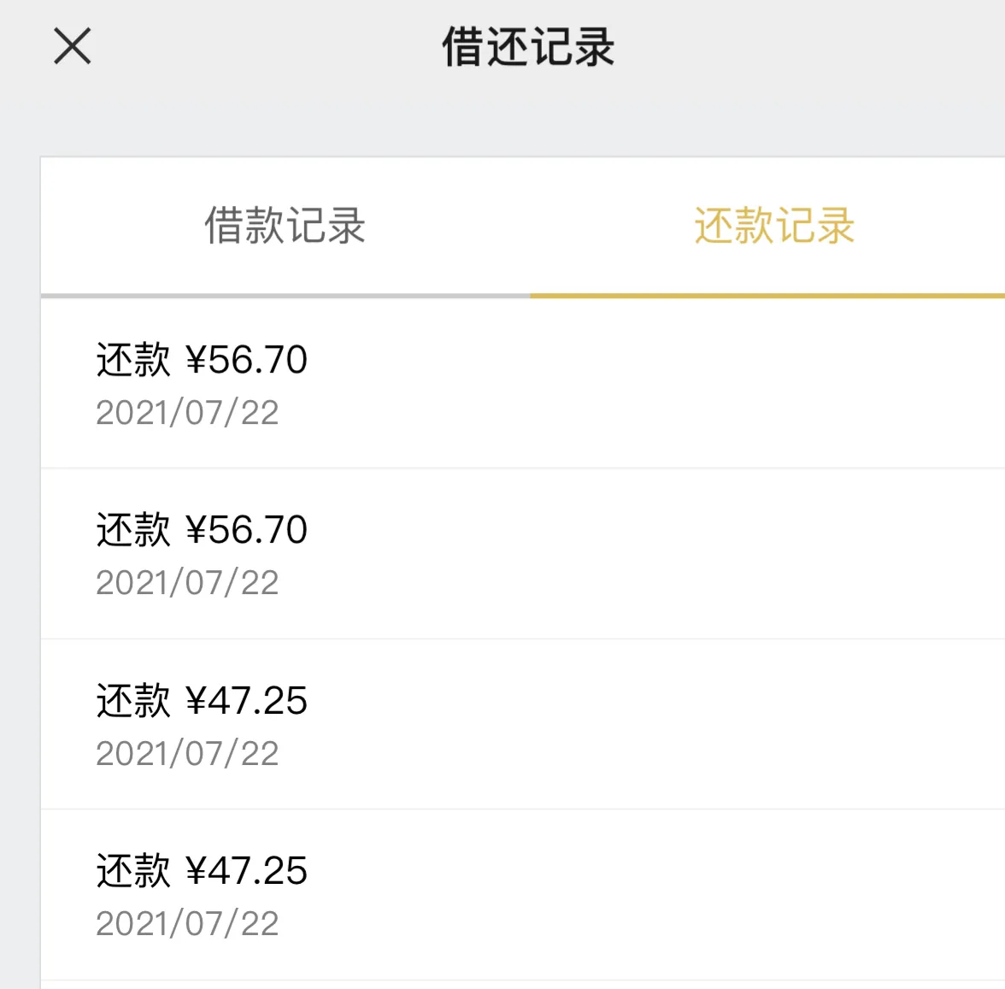The image size is (1005, 989).
Task: Click the date under the first ¥47.25 entry
Action: pyautogui.click(x=187, y=753)
